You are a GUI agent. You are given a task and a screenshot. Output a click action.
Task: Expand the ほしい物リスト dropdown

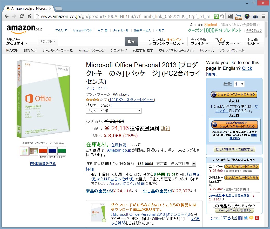[x=253, y=42]
